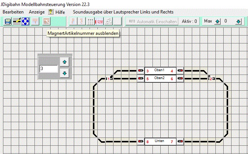The image size is (248, 154).
Task: Click the orange diagonal track layout icon
Action: pyautogui.click(x=46, y=21)
